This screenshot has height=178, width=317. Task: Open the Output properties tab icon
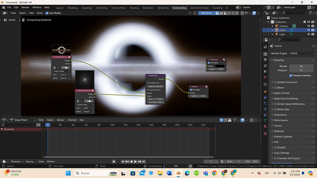tap(265, 60)
